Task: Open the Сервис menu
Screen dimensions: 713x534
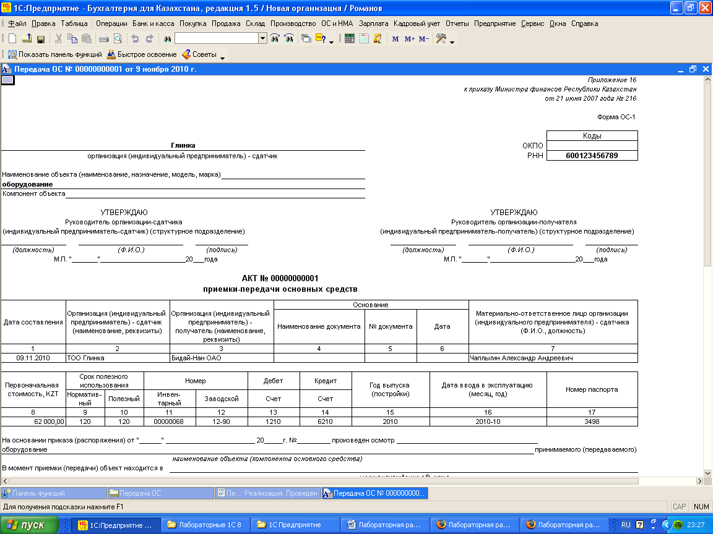Action: 532,23
